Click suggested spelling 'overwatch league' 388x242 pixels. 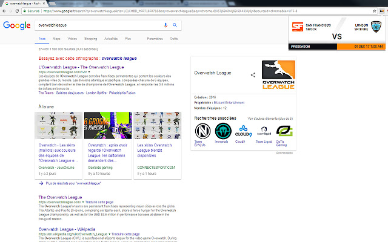pyautogui.click(x=119, y=59)
